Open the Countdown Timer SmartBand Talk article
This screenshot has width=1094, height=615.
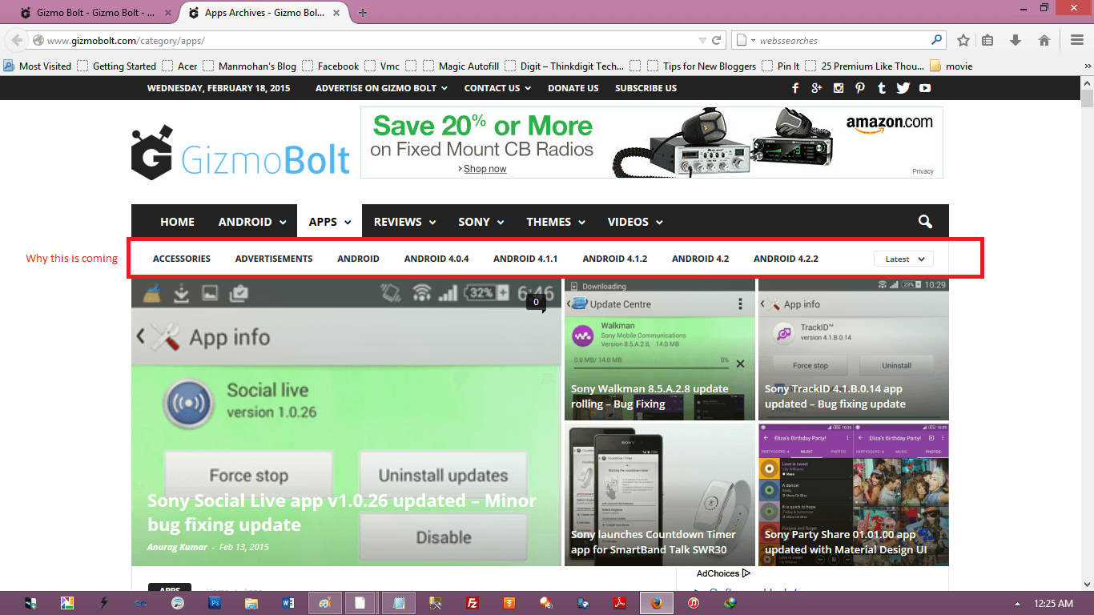coord(654,542)
